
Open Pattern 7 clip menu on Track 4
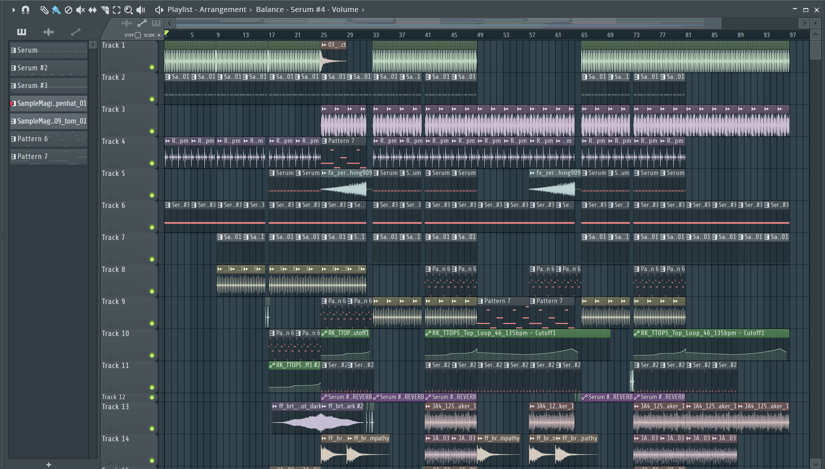click(324, 141)
